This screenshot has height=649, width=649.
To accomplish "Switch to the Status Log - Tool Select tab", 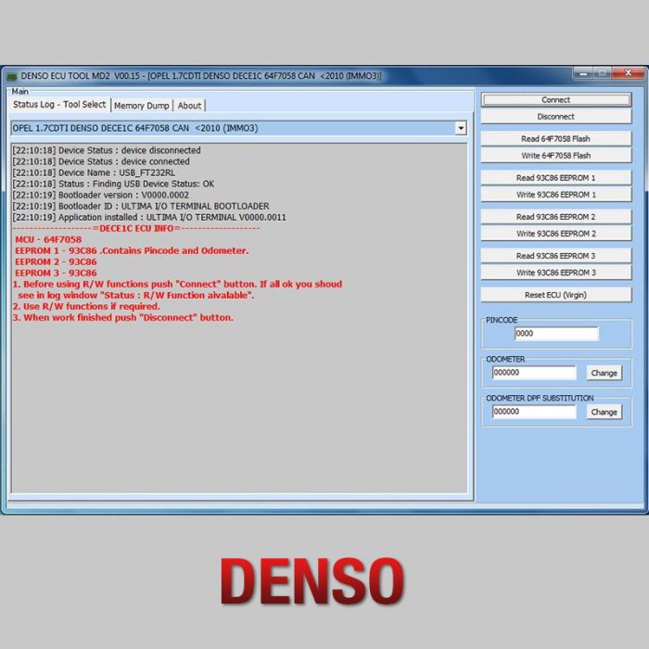I will pyautogui.click(x=59, y=105).
